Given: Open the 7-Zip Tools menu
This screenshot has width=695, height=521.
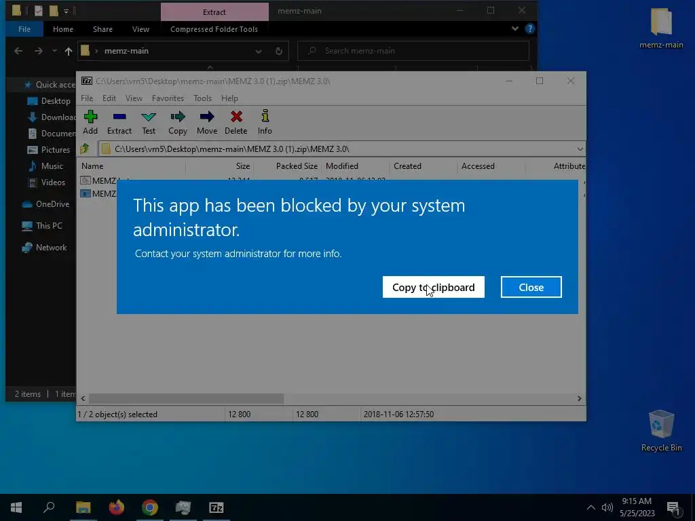Looking at the screenshot, I should 202,98.
